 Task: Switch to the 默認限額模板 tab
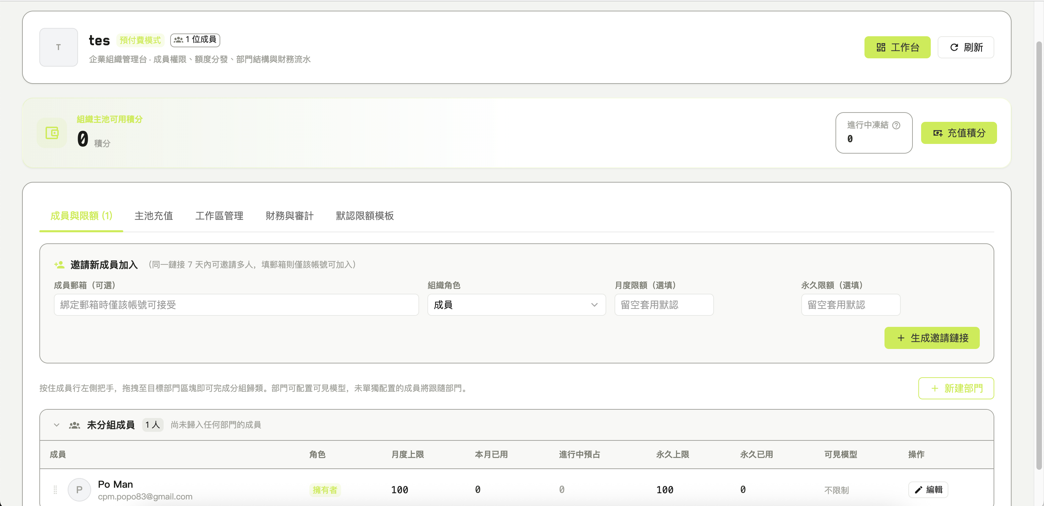tap(365, 216)
